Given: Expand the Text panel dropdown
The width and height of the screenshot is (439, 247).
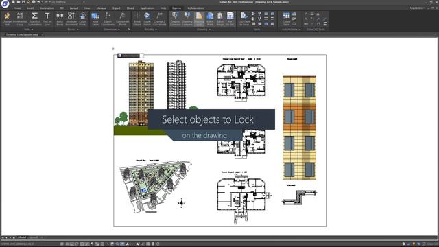Looking at the screenshot, I should pyautogui.click(x=29, y=30).
